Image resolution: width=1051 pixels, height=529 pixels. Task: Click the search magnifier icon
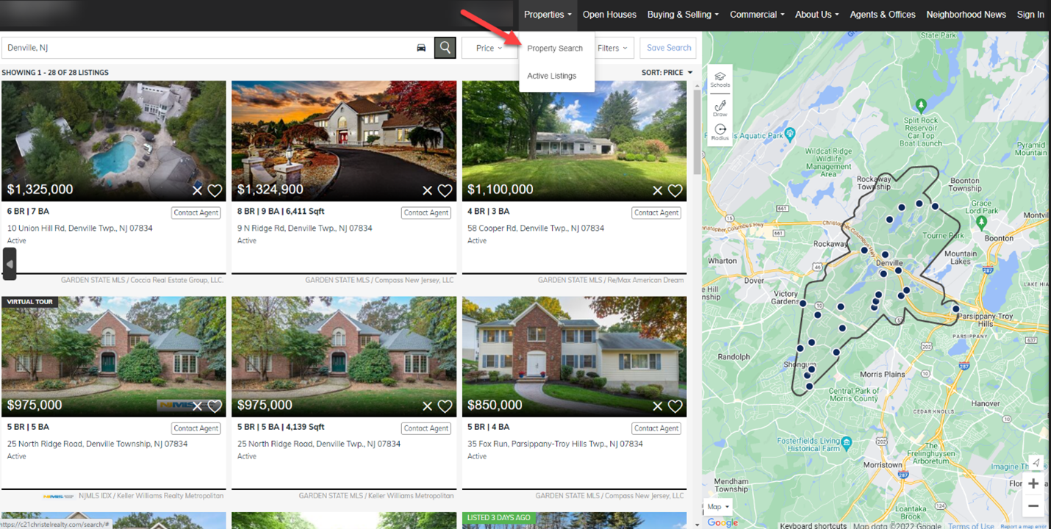445,47
